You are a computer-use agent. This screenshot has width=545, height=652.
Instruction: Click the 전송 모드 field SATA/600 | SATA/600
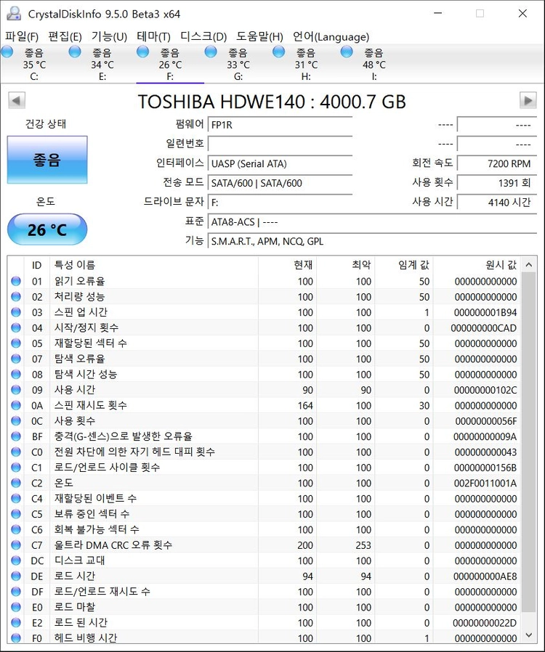[280, 183]
